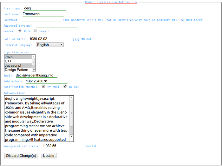Click Expertise list scroll up arrow
This screenshot has height=166, width=222.
(x=34, y=56)
